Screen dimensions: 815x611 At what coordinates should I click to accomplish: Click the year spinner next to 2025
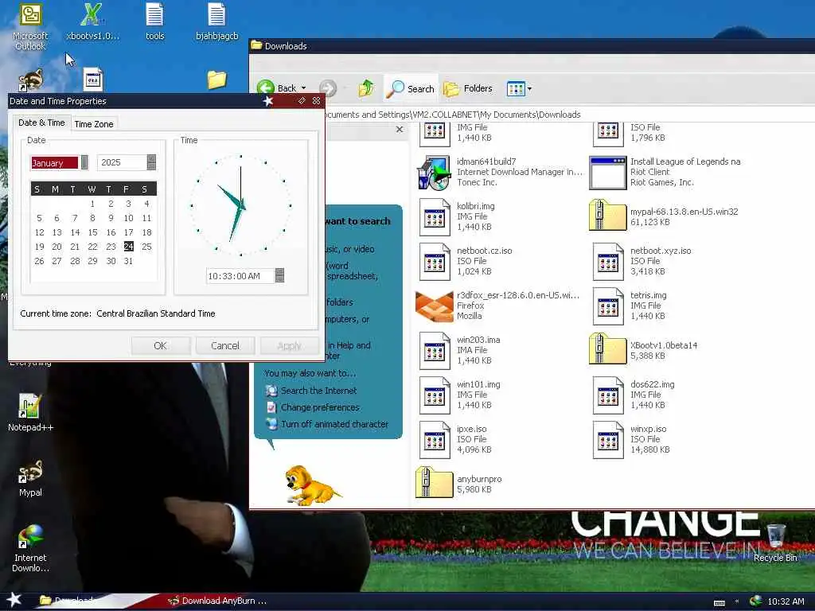pos(151,162)
